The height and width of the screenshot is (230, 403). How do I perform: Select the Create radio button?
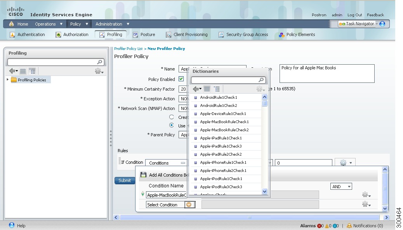coord(172,117)
